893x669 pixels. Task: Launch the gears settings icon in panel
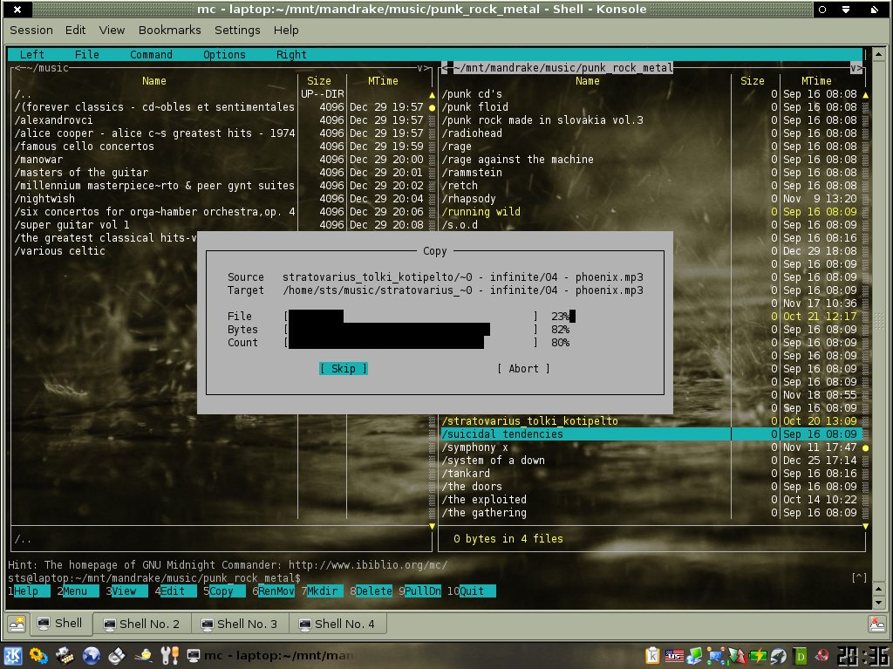38,656
